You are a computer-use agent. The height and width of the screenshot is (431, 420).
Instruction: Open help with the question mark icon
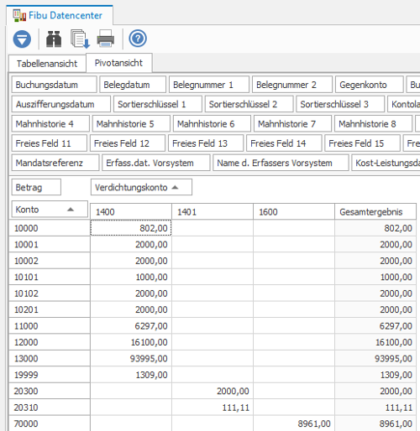pos(138,39)
